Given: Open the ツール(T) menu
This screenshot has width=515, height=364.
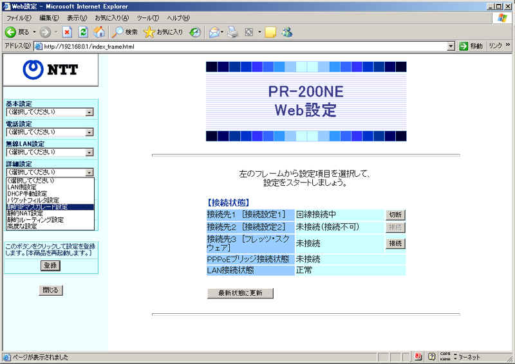Looking at the screenshot, I should tap(148, 18).
